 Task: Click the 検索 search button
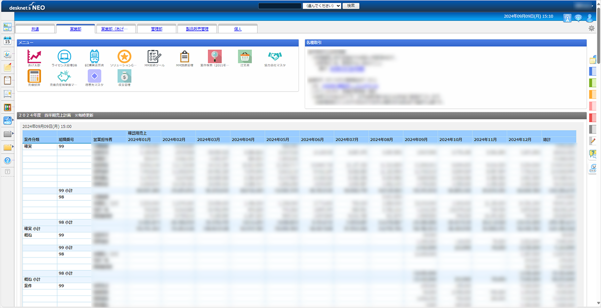351,6
